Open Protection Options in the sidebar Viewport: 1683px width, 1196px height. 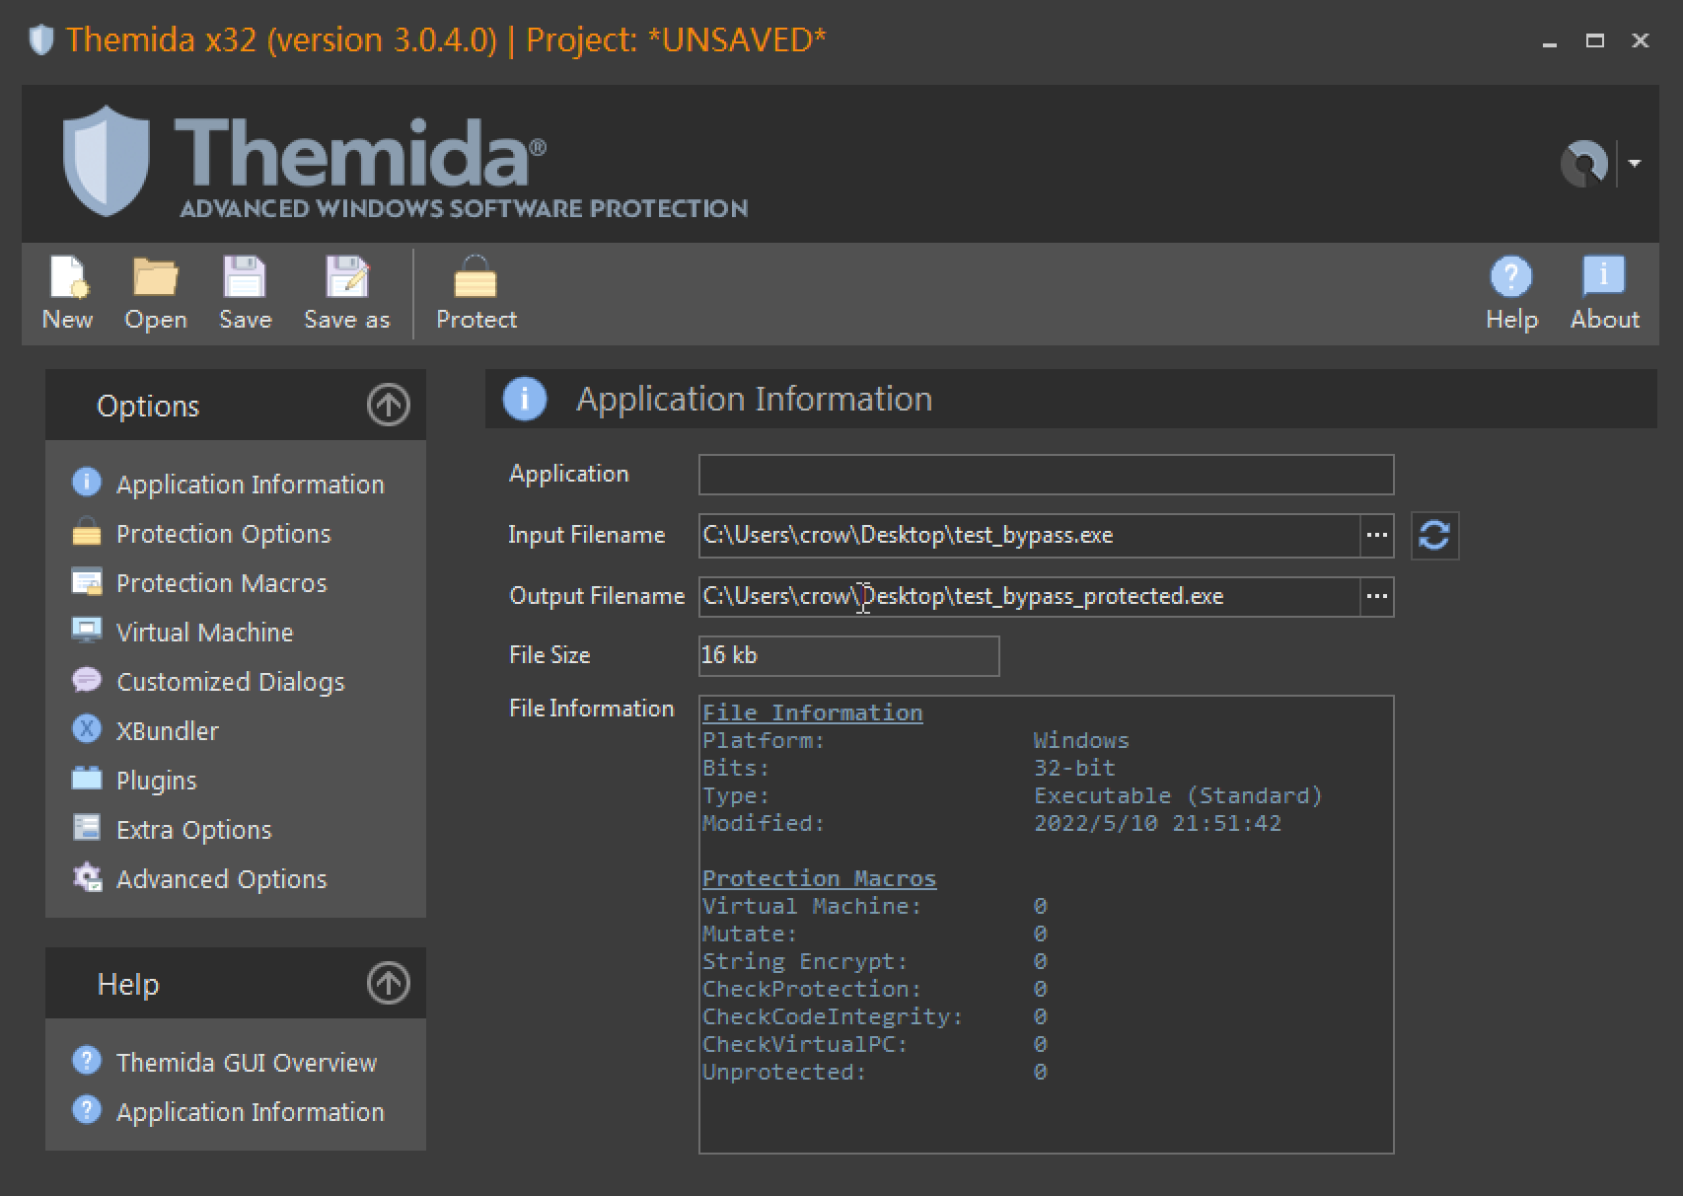[x=202, y=533]
